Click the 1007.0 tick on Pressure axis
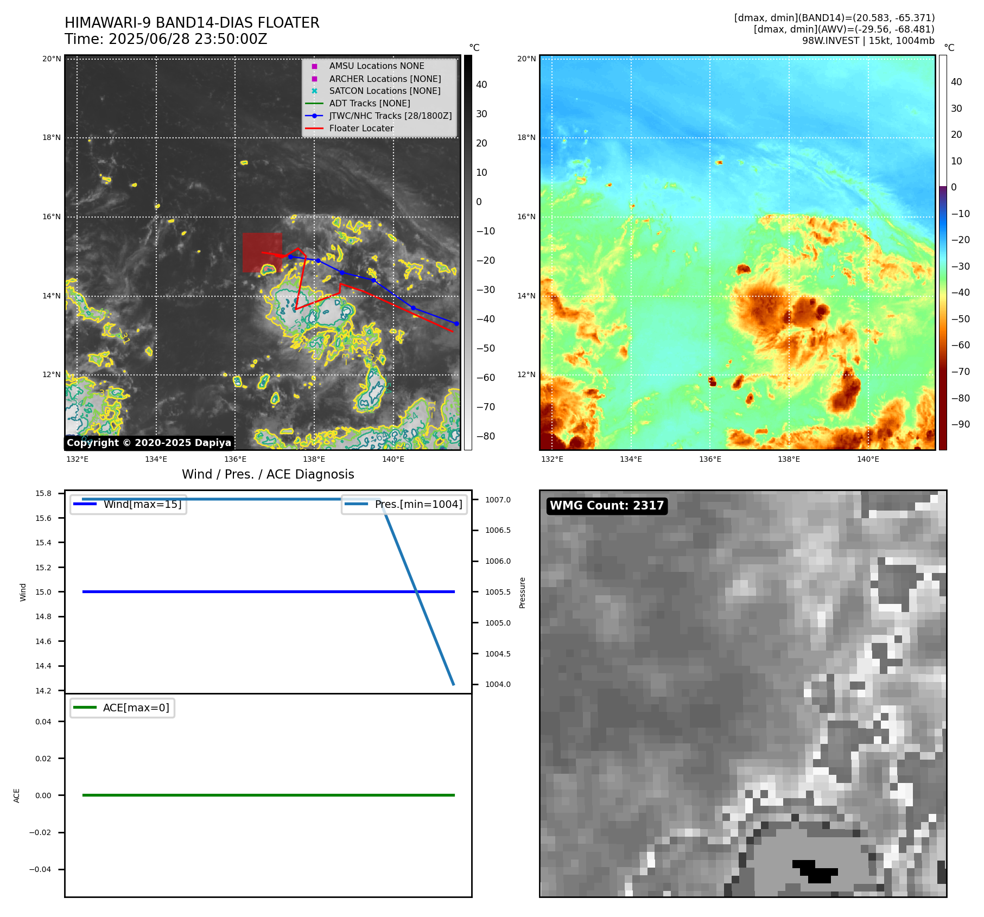Image resolution: width=984 pixels, height=917 pixels. click(x=498, y=500)
